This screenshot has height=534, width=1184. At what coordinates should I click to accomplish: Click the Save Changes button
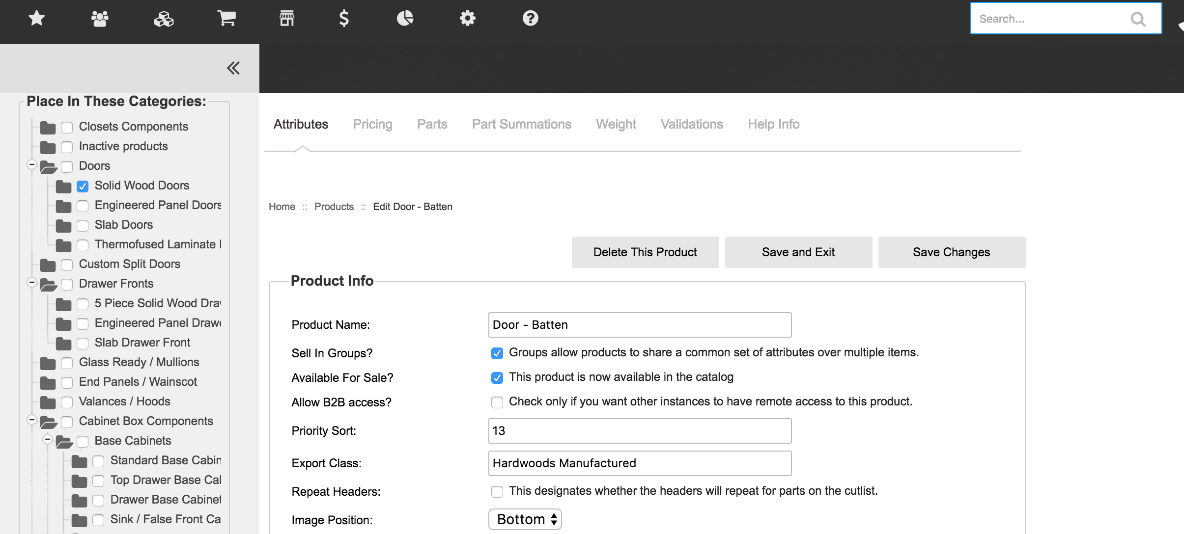click(x=951, y=252)
